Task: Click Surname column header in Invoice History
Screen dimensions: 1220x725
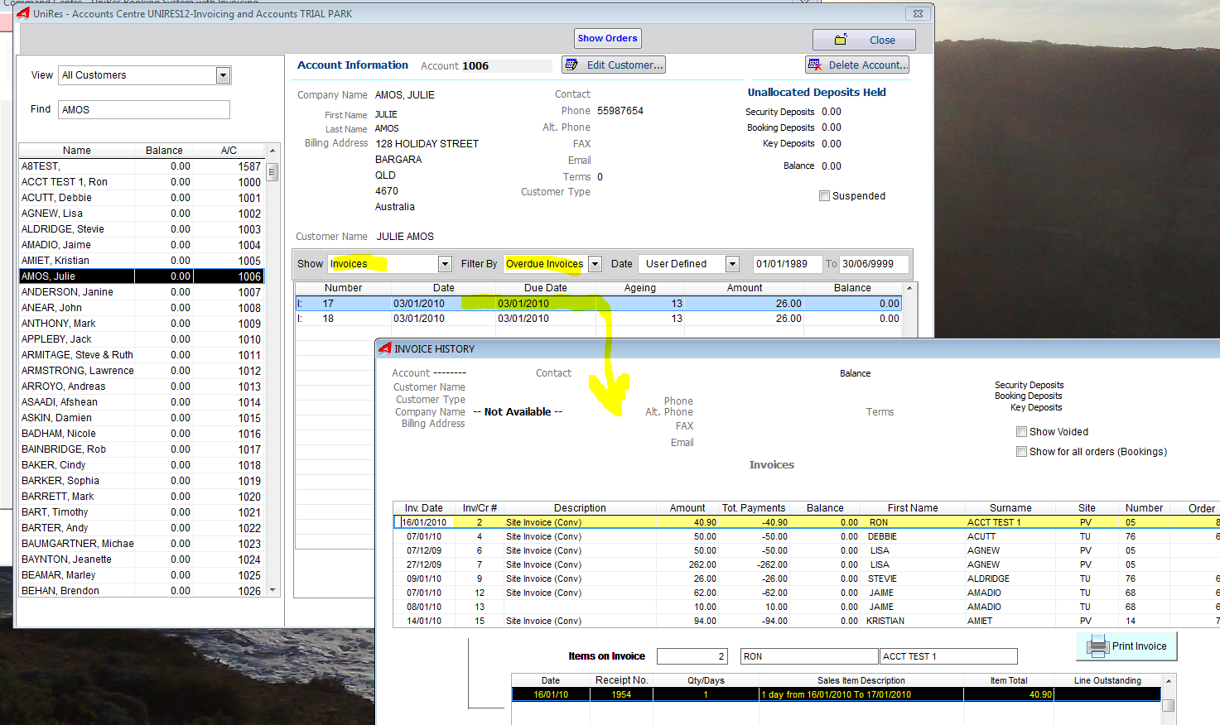Action: pyautogui.click(x=1010, y=508)
